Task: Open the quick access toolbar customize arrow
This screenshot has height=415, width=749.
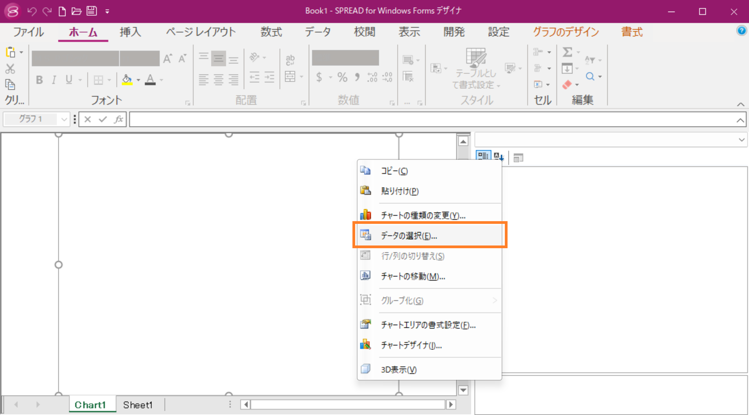Action: 107,12
